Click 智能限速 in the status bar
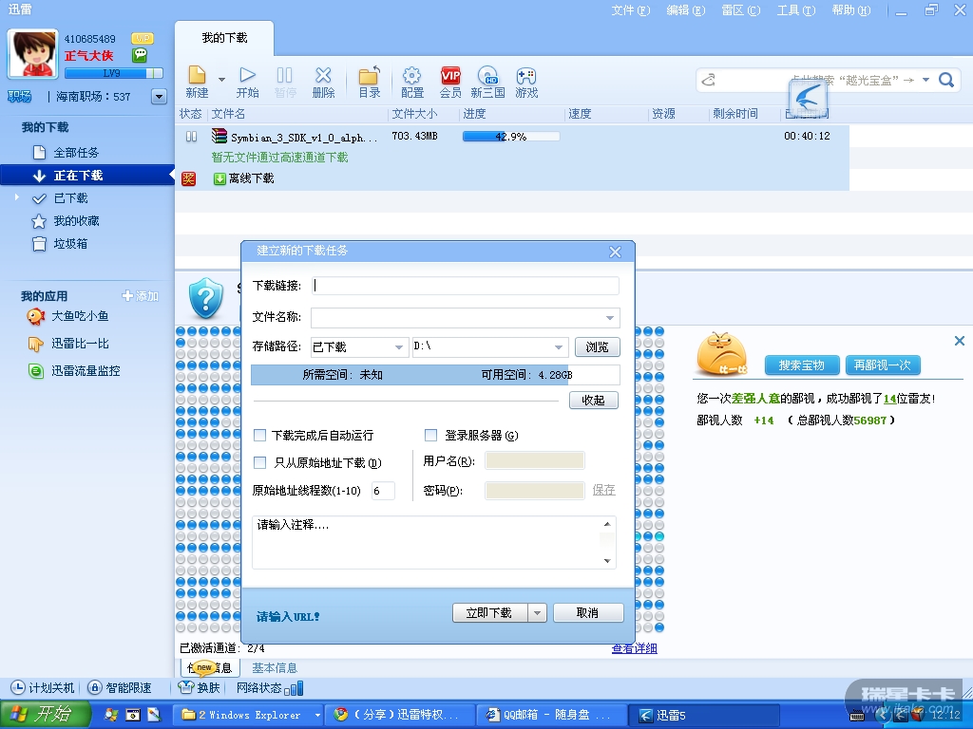 pos(121,687)
